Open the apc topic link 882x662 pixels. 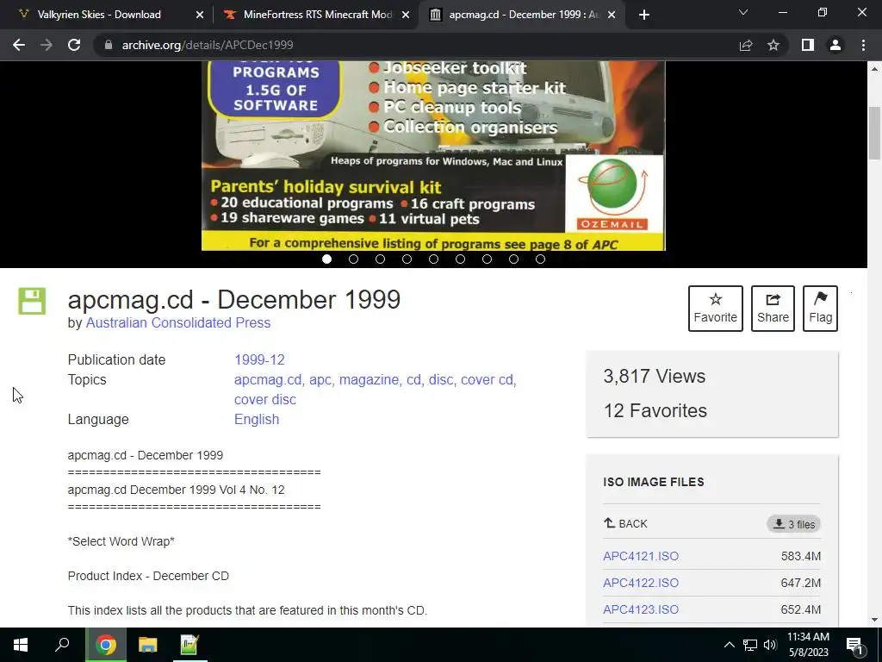tap(320, 380)
